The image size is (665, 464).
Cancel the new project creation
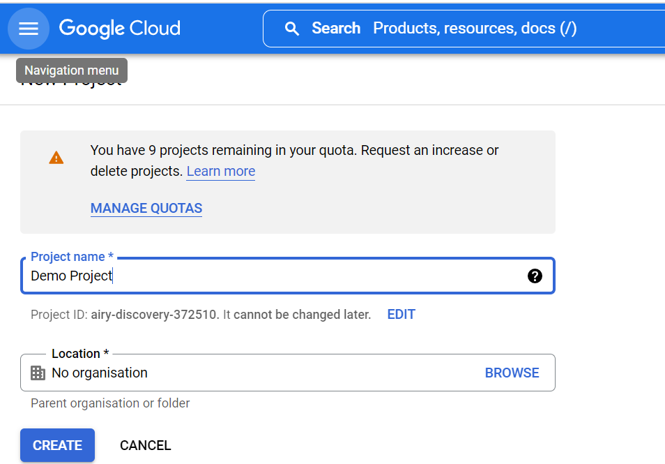coord(145,445)
